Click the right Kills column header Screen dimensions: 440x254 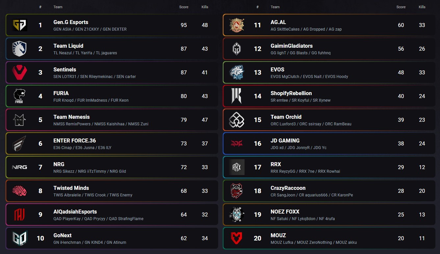point(422,7)
